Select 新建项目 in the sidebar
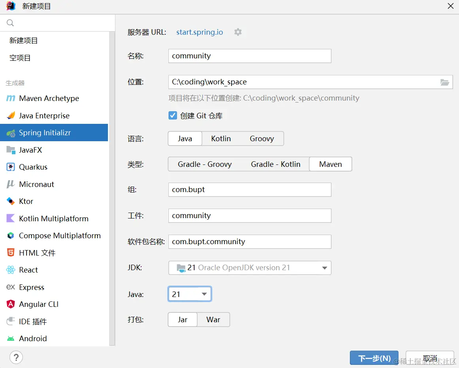Screen dimensions: 459x368 [x=24, y=41]
